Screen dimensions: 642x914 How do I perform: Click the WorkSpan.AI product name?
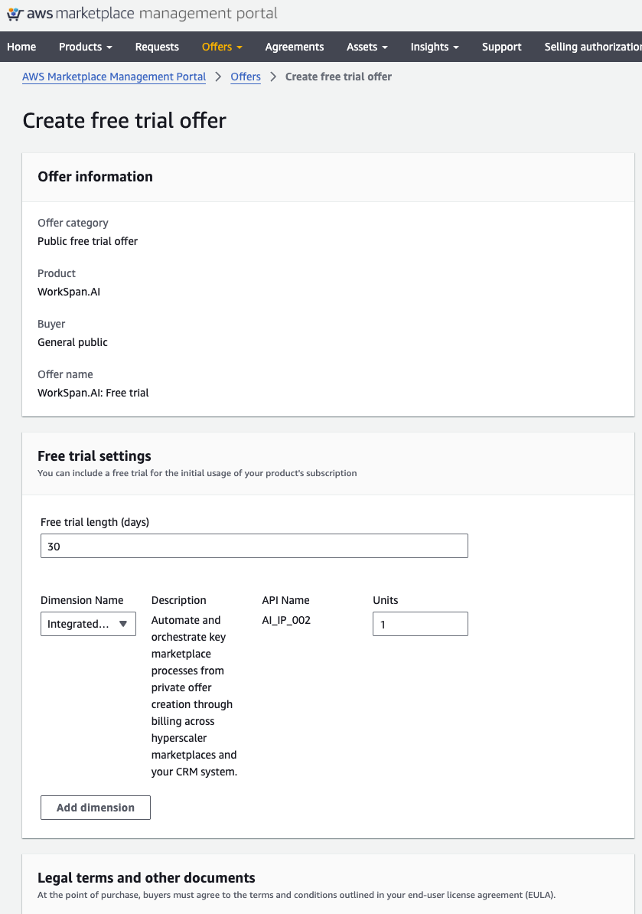click(x=69, y=292)
